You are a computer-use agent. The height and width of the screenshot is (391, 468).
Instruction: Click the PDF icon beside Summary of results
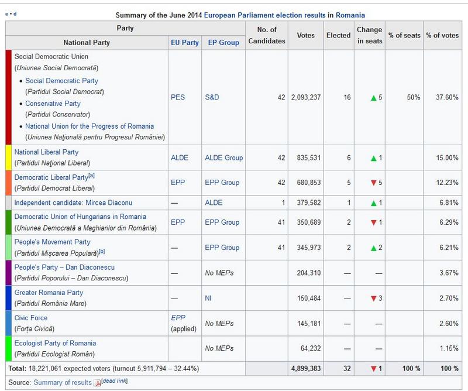(97, 383)
